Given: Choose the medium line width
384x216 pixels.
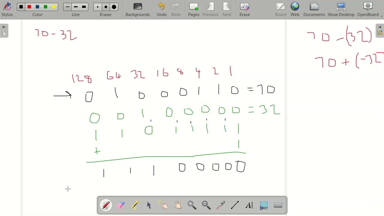Looking at the screenshot, I should (x=76, y=7).
